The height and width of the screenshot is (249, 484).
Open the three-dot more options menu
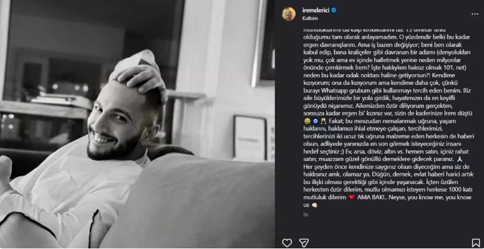475,14
